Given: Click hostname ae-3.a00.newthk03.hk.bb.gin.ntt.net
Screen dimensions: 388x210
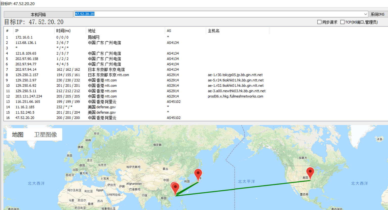Looking at the screenshot, I should tap(237, 91).
